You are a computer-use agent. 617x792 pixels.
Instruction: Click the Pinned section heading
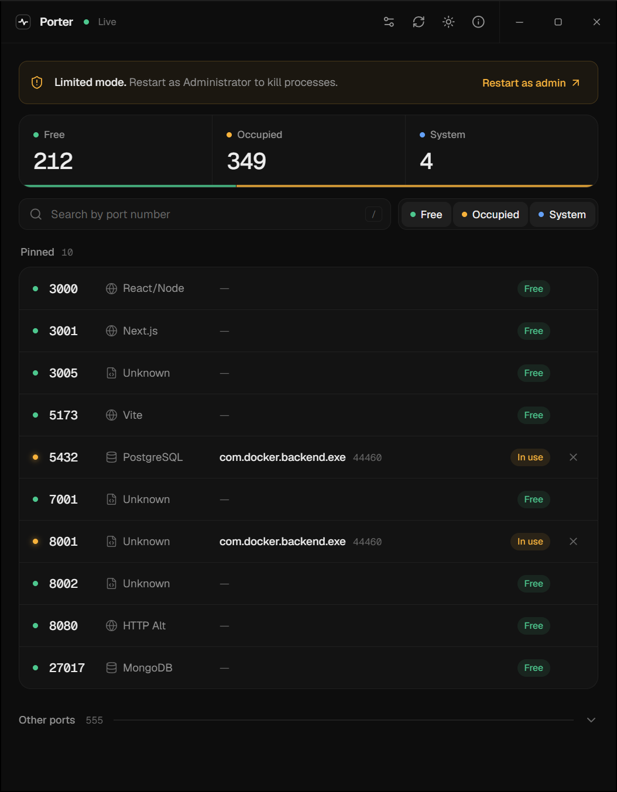click(x=37, y=252)
